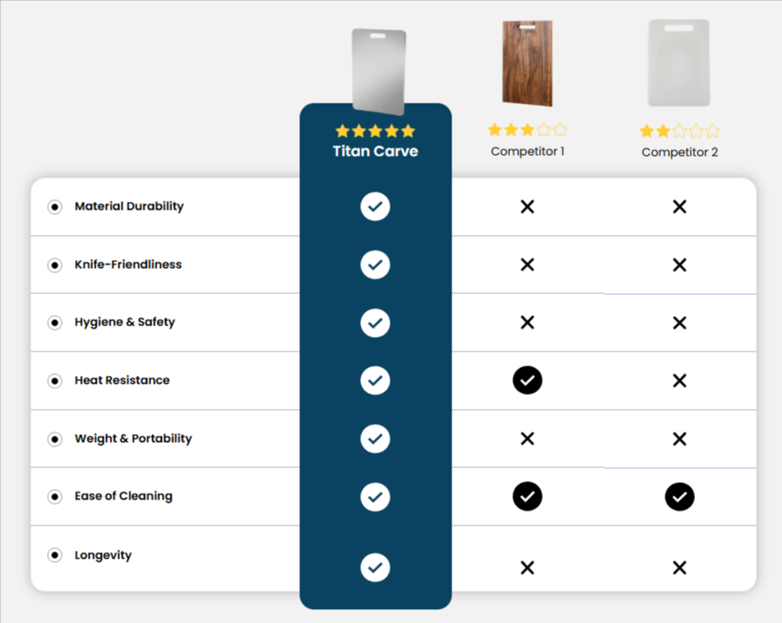Click the Competitor 2 label
The image size is (782, 623).
(x=679, y=152)
